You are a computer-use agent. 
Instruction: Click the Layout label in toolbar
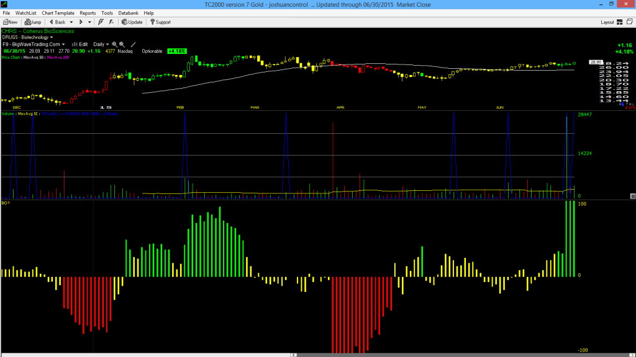pos(607,22)
